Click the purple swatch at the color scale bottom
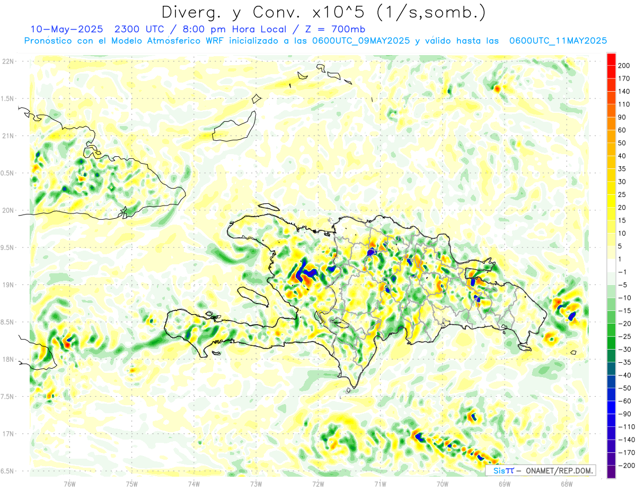Viewport: 636px width, 491px height. point(612,471)
